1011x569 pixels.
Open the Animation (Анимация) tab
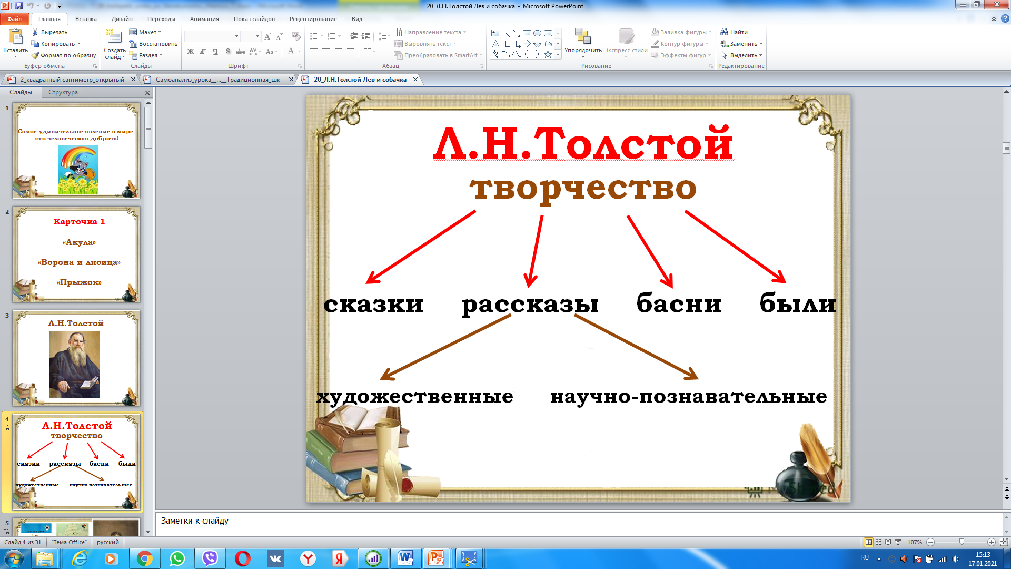click(204, 19)
